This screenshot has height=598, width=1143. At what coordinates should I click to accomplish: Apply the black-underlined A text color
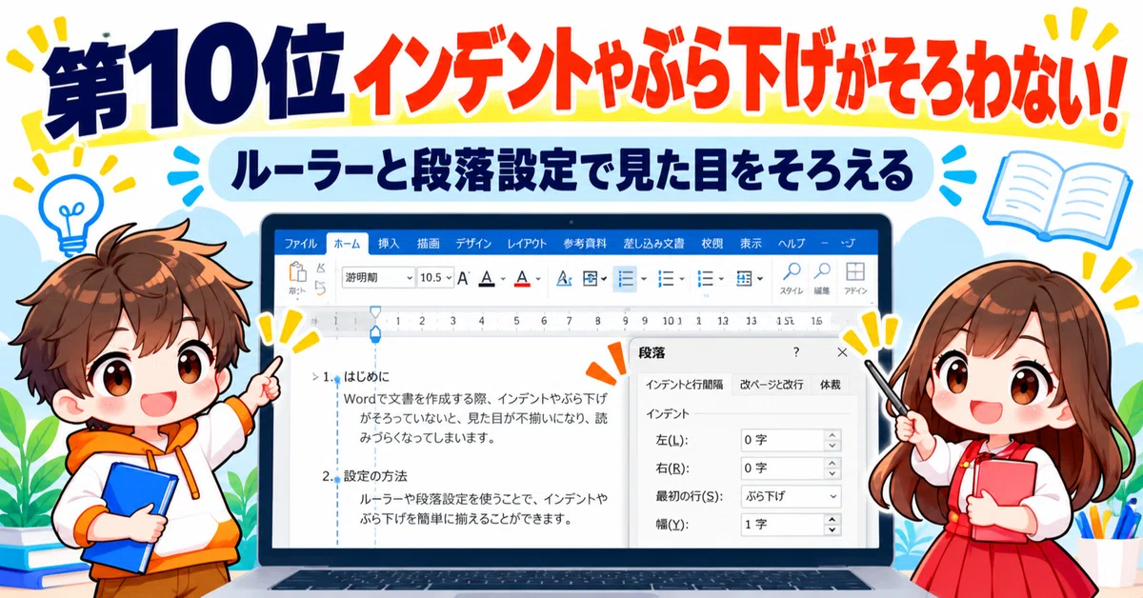click(487, 278)
